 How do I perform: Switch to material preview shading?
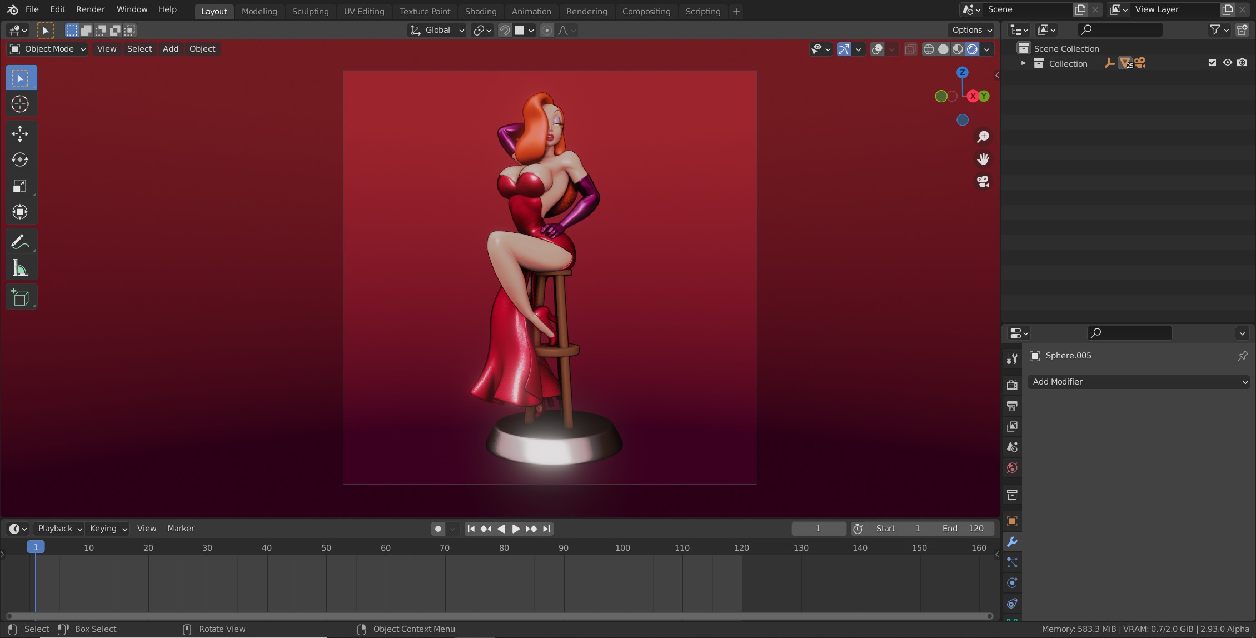coord(958,49)
